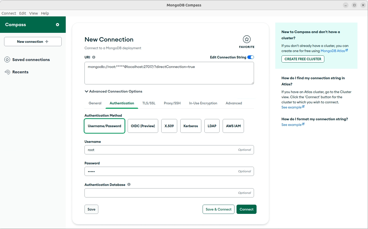Click CREATE FREE CLUSTER button
Image resolution: width=368 pixels, height=229 pixels.
[x=303, y=59]
